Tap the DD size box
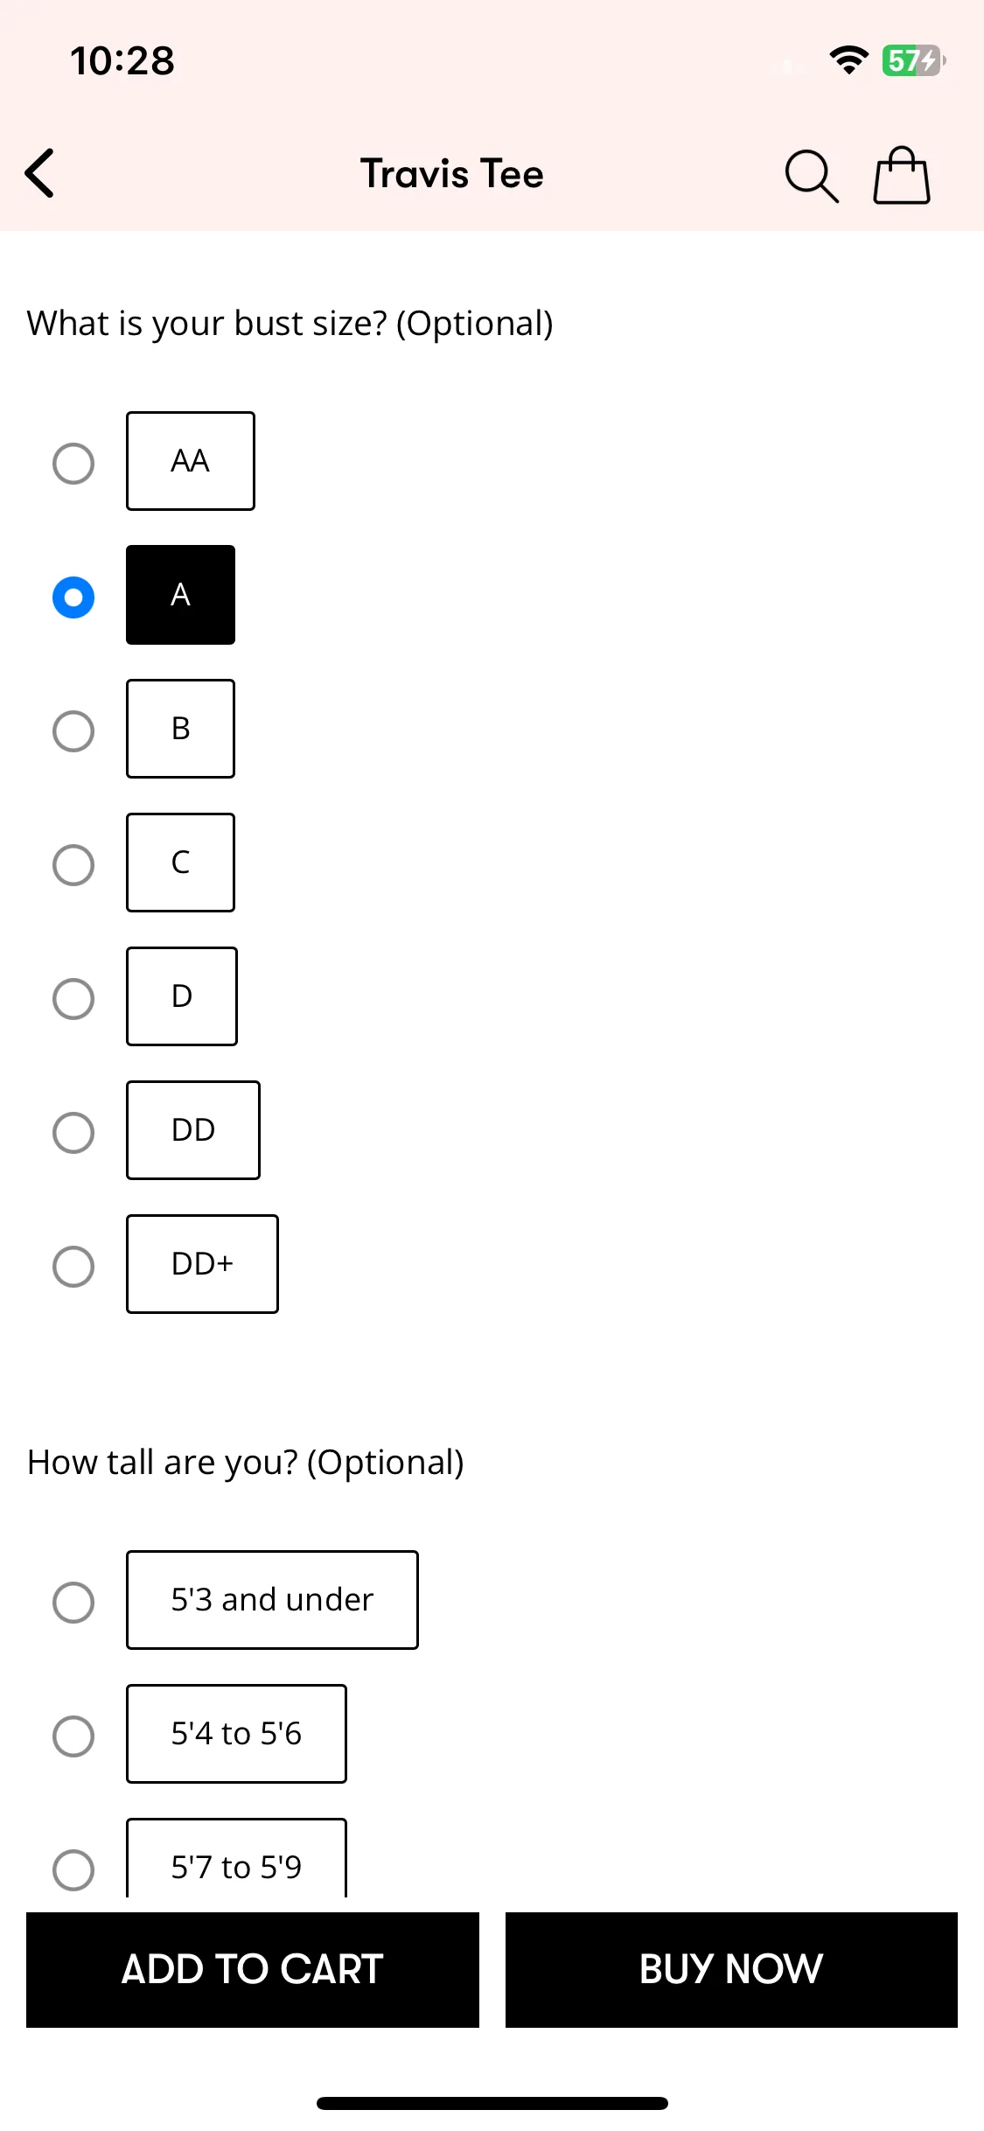Viewport: 984px width, 2131px height. [x=193, y=1130]
